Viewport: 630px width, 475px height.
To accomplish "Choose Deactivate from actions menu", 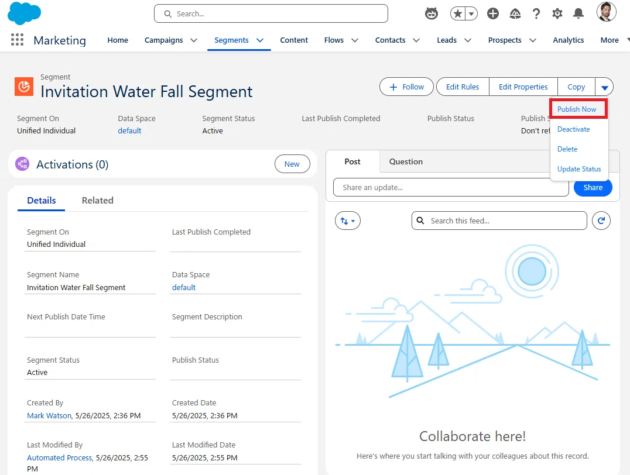I will coord(573,129).
